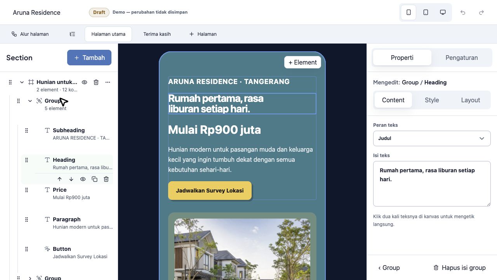Click into the Isi teks text area

[432, 184]
